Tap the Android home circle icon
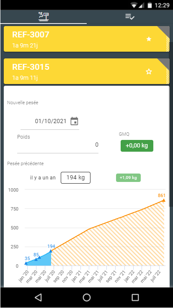The image size is (173, 308). click(87, 297)
